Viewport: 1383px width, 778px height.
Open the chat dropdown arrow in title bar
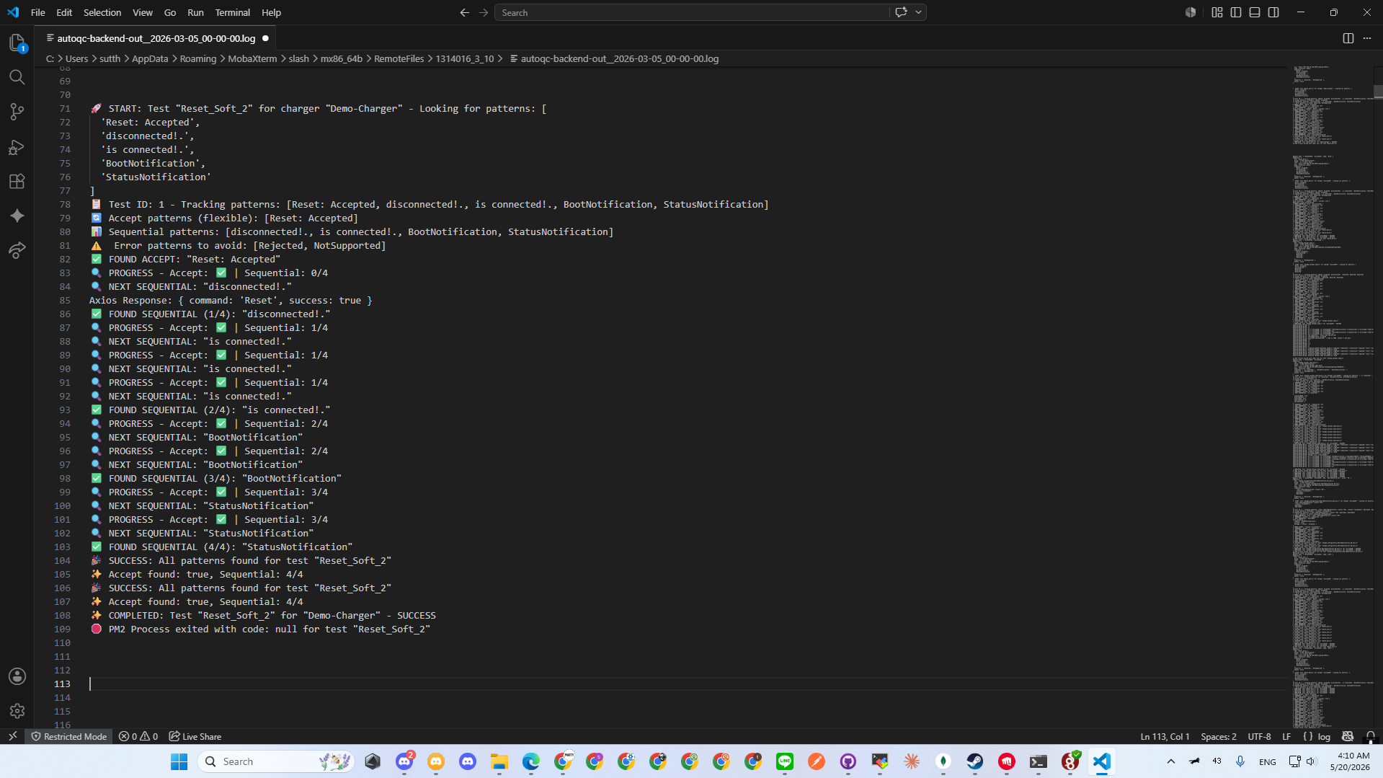(918, 12)
